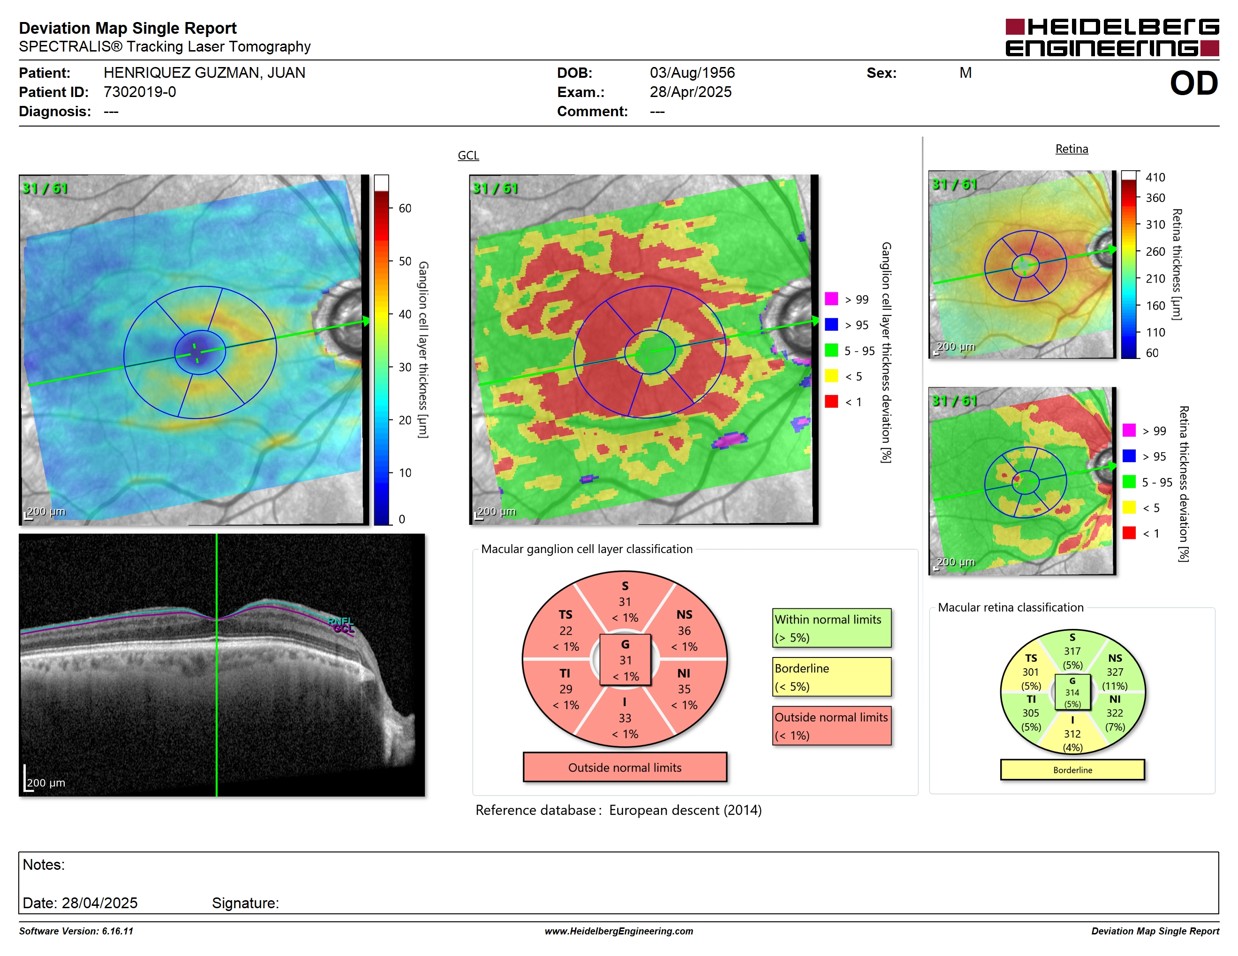The width and height of the screenshot is (1238, 956).
Task: Click GCL sector I with value 33
Action: point(625,717)
